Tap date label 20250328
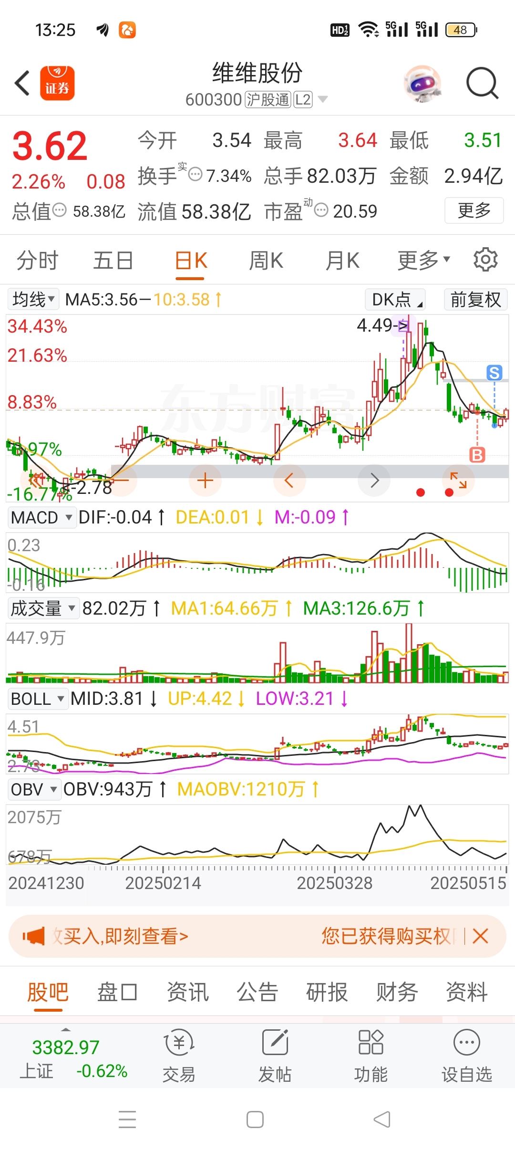 tap(334, 883)
